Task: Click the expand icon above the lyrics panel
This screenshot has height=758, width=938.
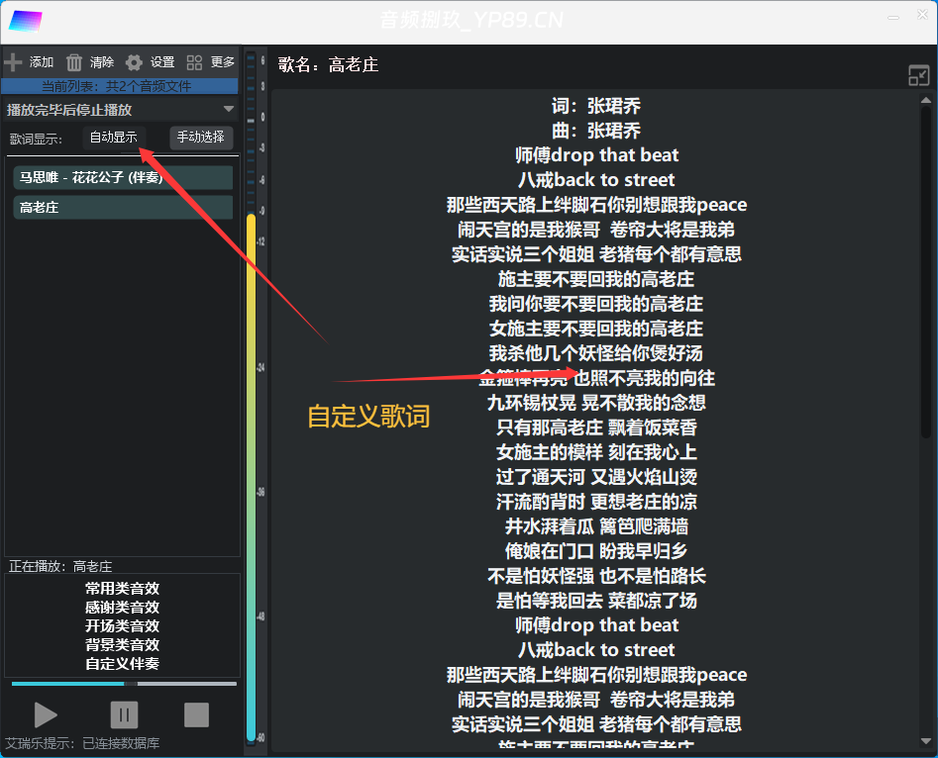Action: tap(917, 74)
